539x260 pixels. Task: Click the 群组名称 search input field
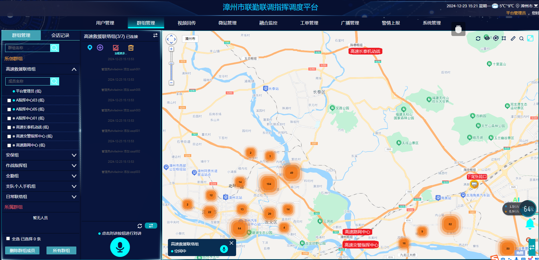tap(28, 48)
